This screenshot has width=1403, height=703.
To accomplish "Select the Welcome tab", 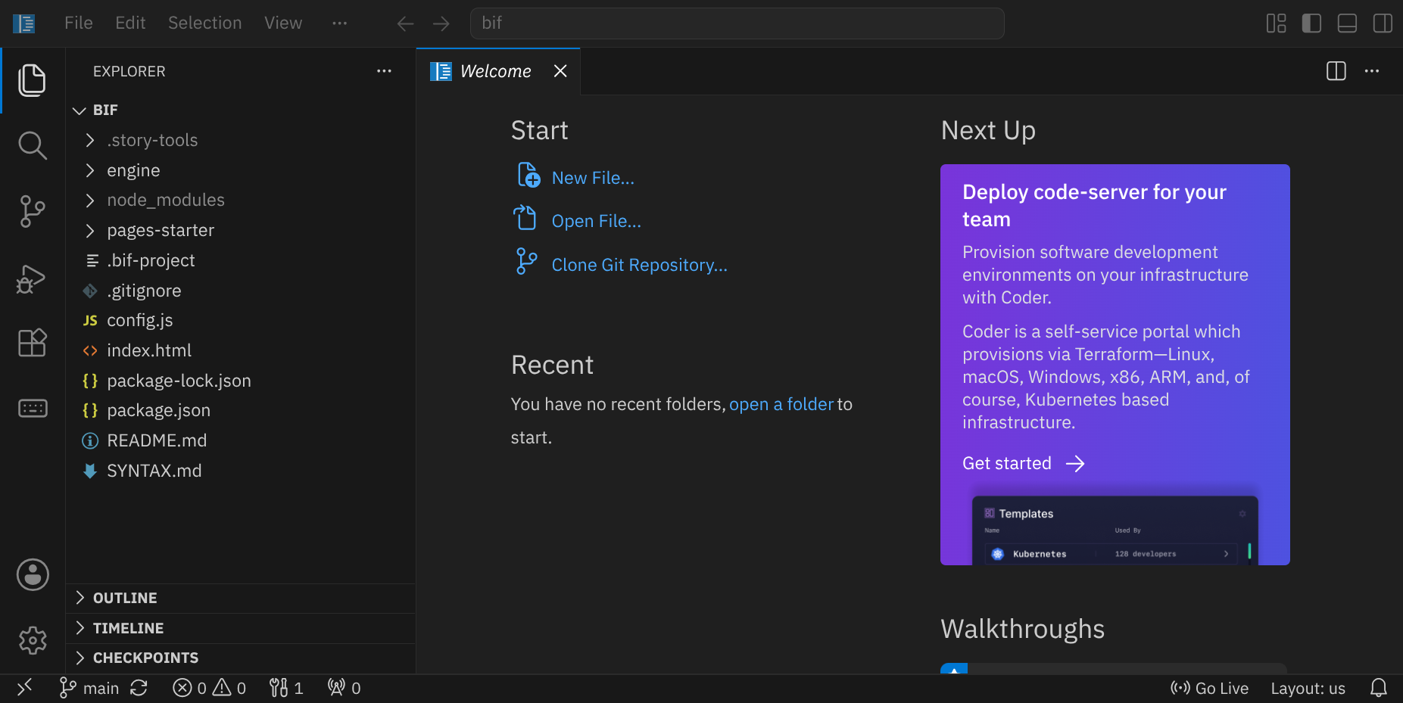I will pos(499,71).
